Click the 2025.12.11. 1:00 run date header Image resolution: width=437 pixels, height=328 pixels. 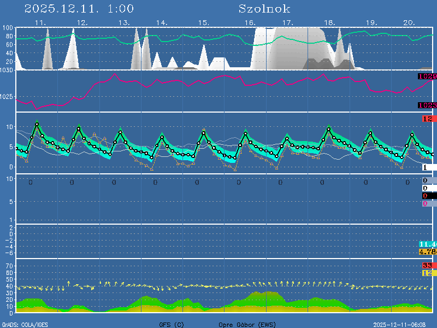coord(79,9)
